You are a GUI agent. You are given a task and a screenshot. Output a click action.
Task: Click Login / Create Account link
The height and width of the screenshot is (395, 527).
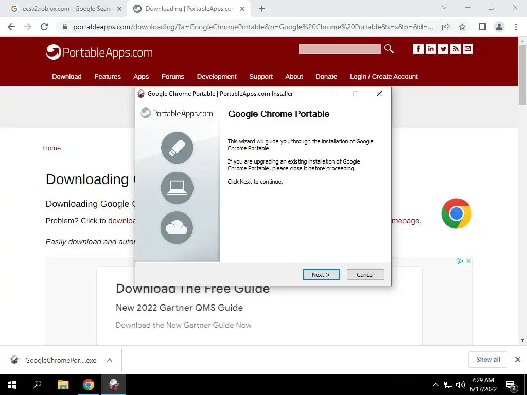(x=384, y=77)
